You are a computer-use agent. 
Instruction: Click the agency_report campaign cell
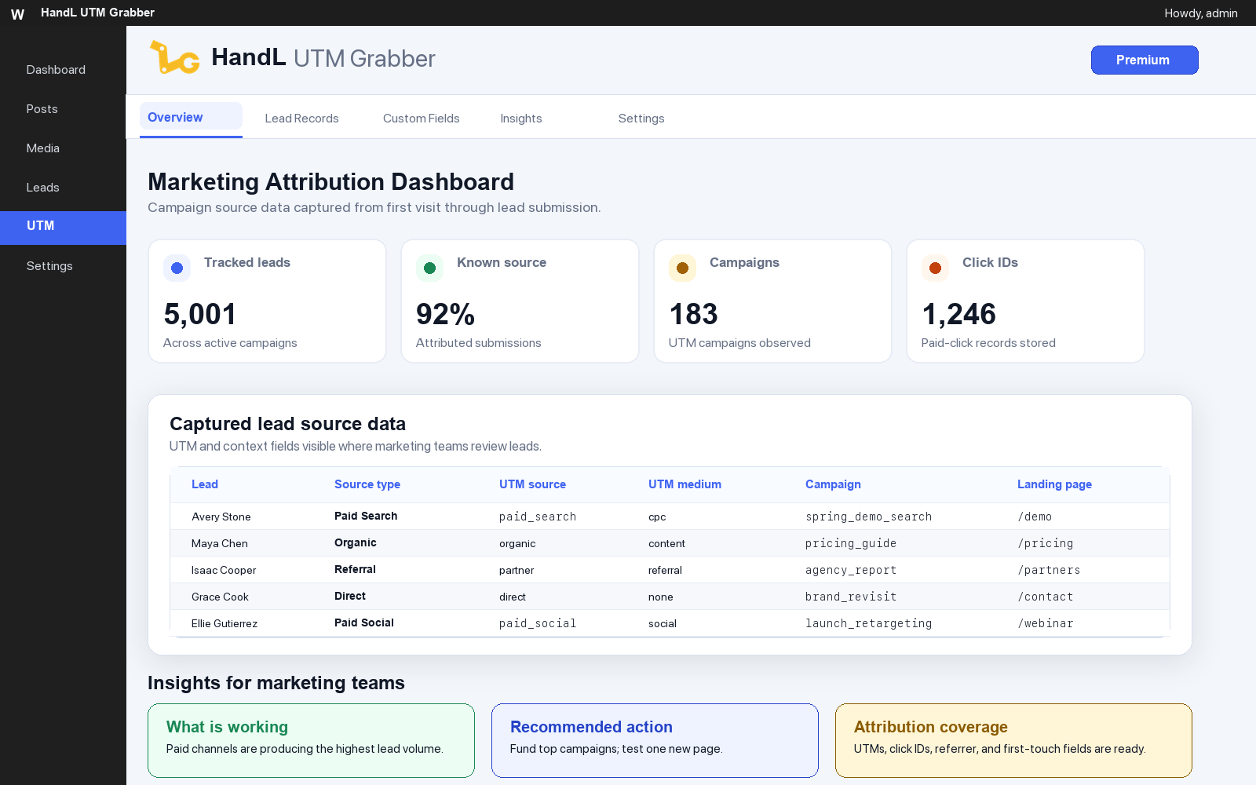tap(851, 570)
